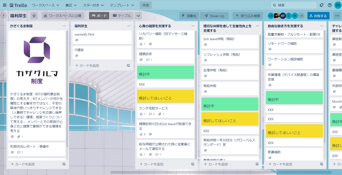Create card from template in 心身の健康を支援する list

[193, 164]
